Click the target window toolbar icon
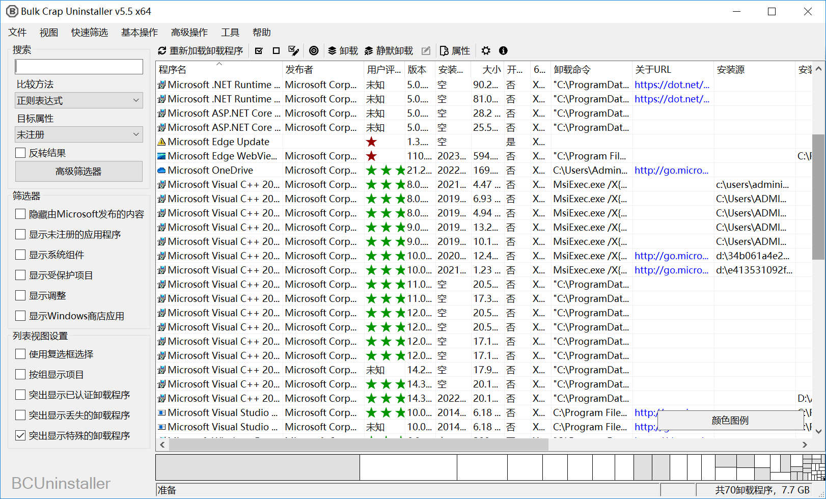The height and width of the screenshot is (499, 826). [x=314, y=51]
